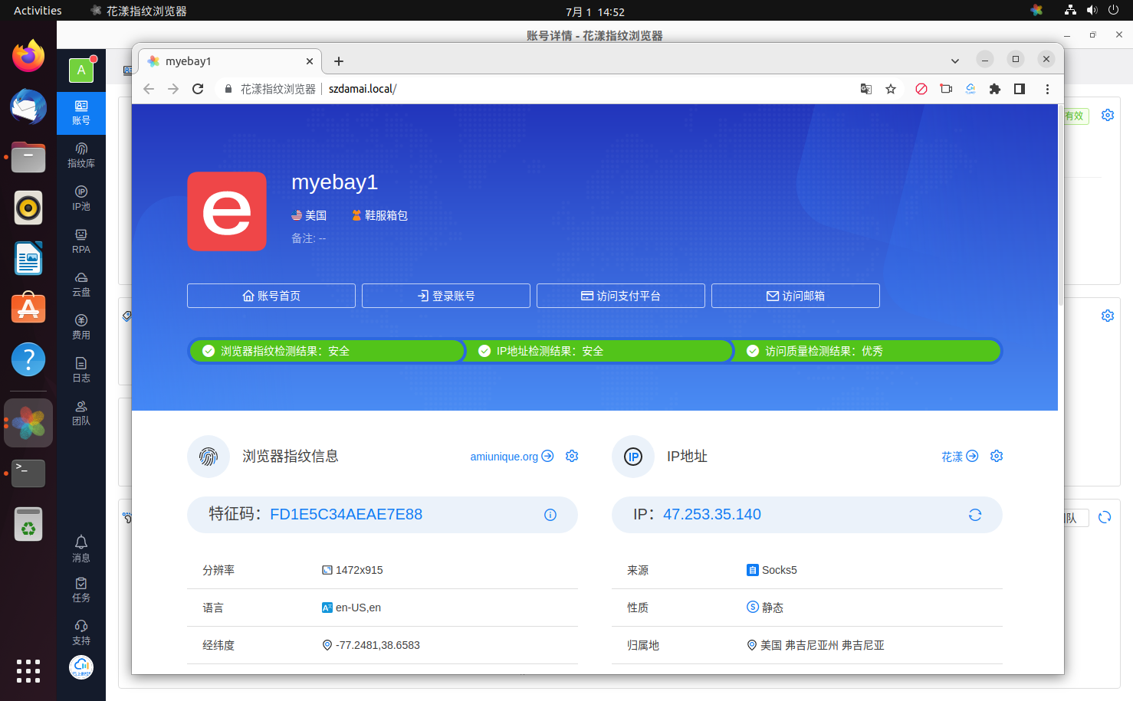Viewport: 1133px width, 701px height.
Task: Click the settings gear in background window top
Action: pos(1108,115)
